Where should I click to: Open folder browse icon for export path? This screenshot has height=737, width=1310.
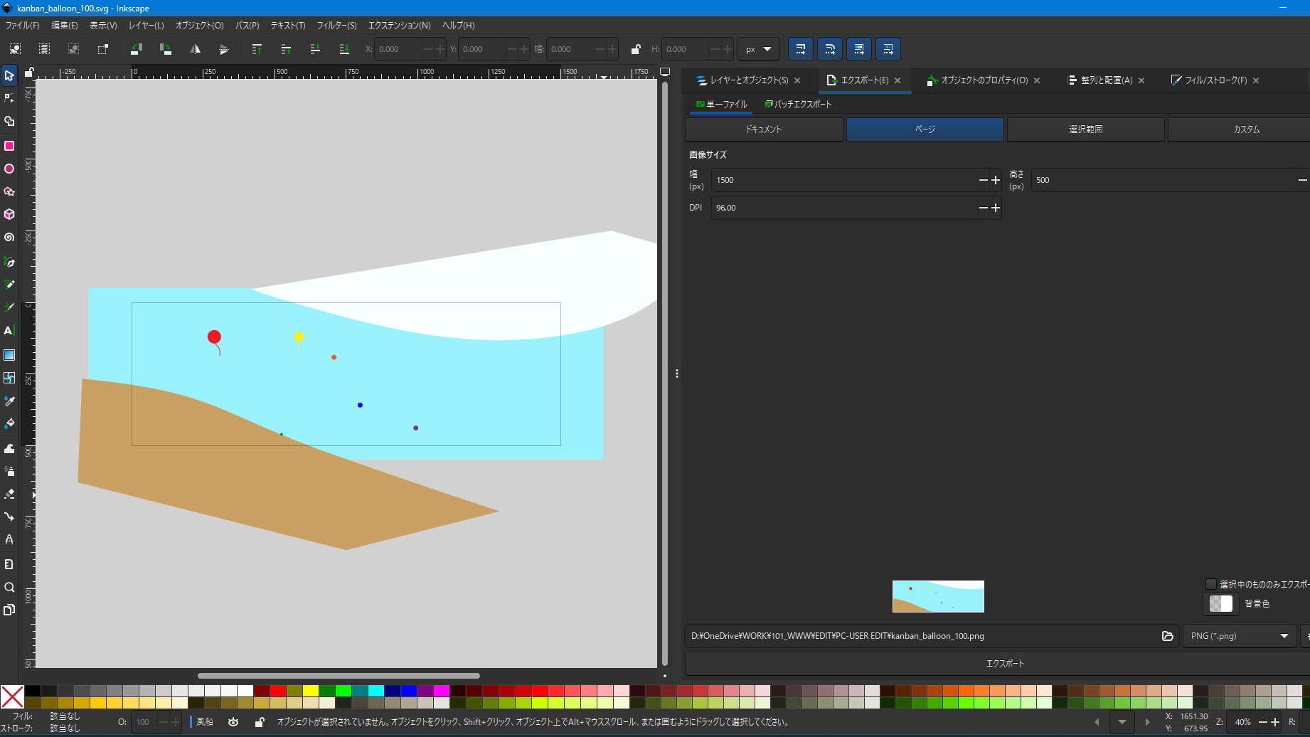pos(1167,636)
